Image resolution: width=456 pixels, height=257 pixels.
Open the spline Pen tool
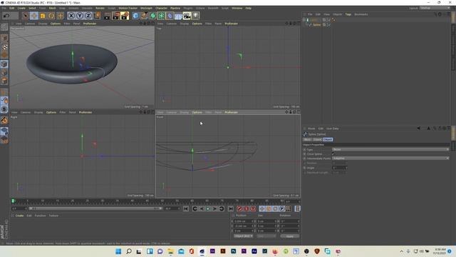point(144,16)
